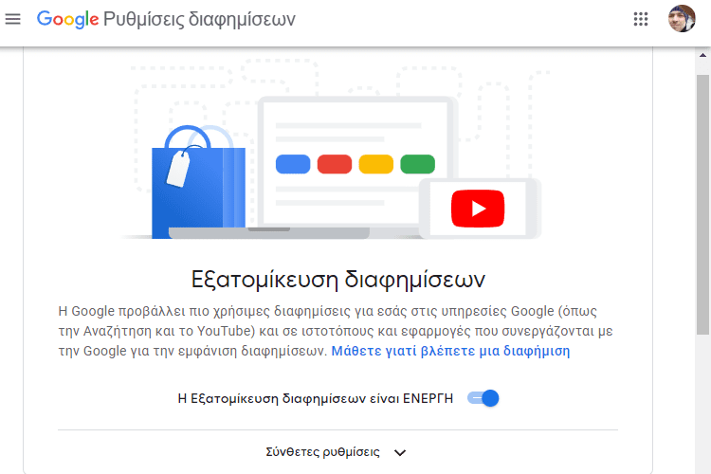Click the red pill in the laptop illustration
Screen dimensions: 711x474
click(x=335, y=164)
